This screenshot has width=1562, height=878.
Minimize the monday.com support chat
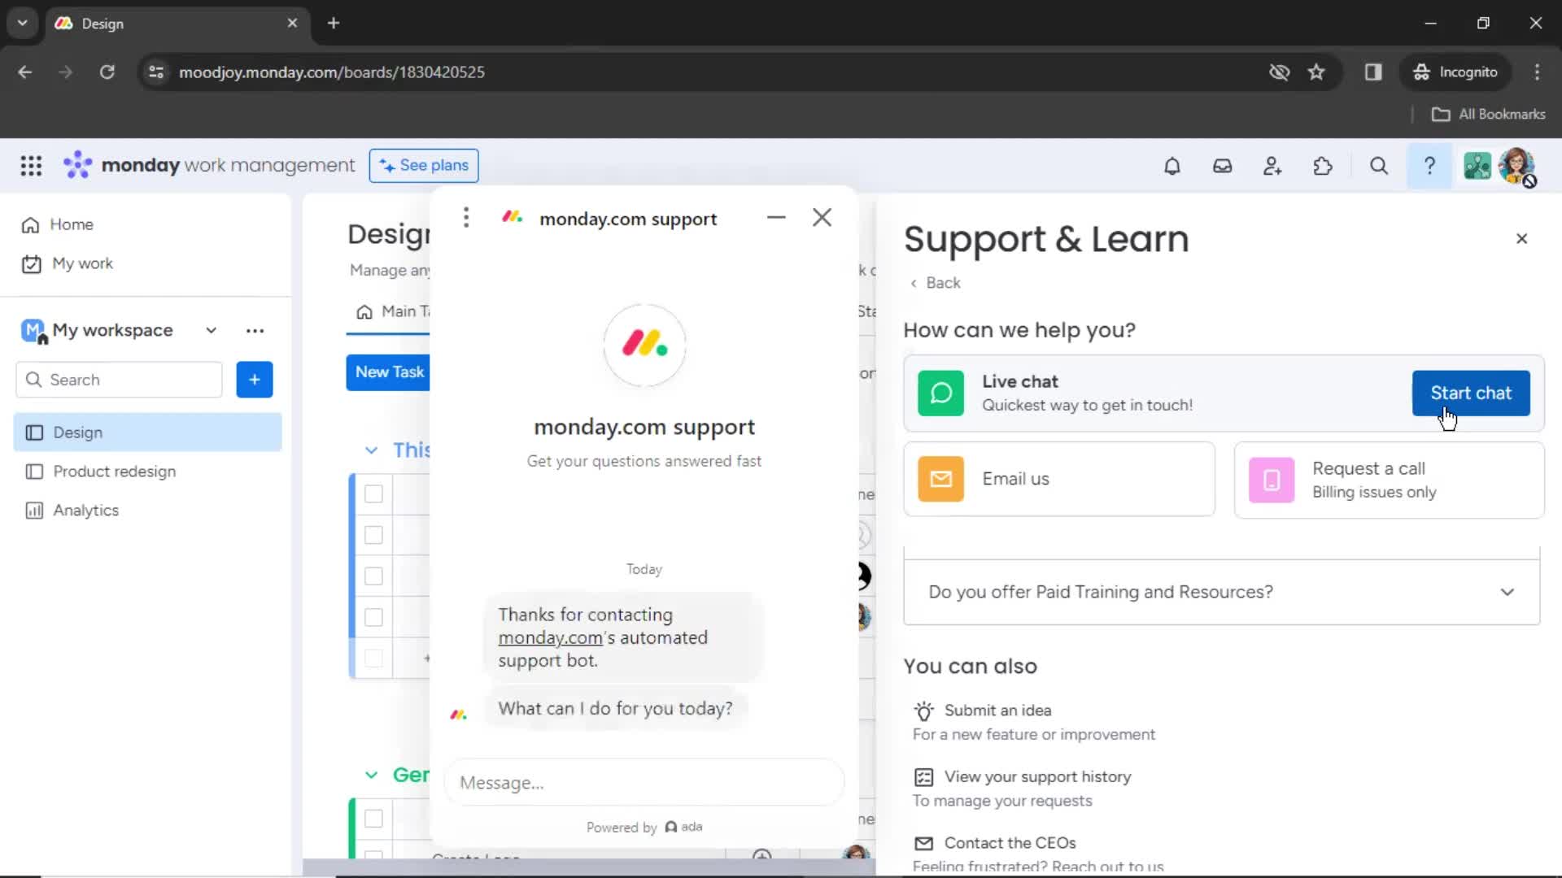pos(776,217)
